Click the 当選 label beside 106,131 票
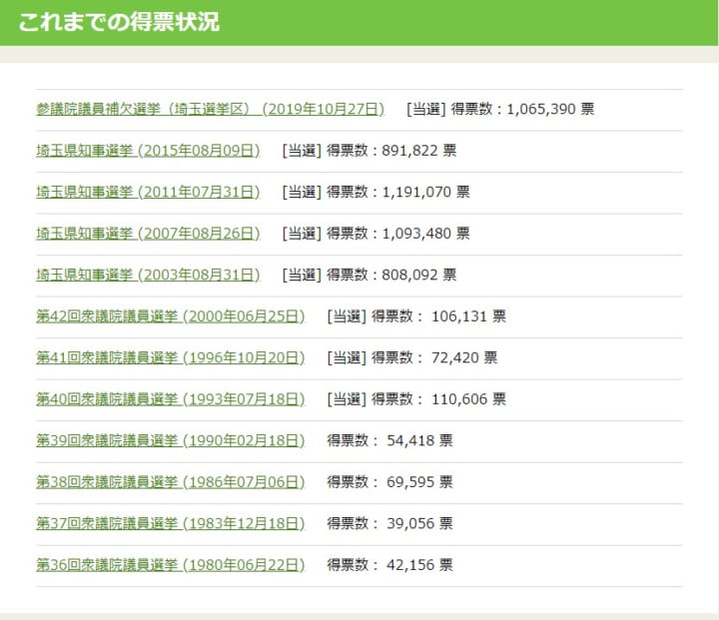The width and height of the screenshot is (719, 620). coord(346,316)
